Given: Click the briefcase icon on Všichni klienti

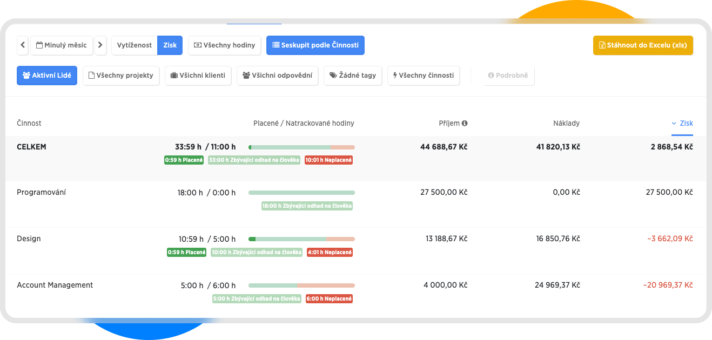Looking at the screenshot, I should pyautogui.click(x=174, y=76).
